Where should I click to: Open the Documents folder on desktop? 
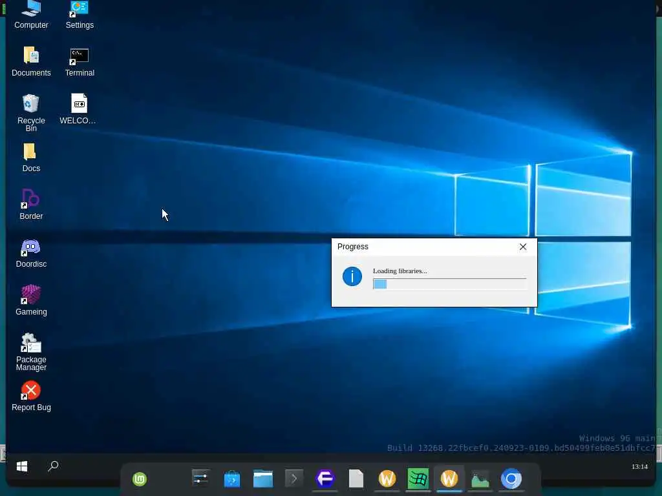click(31, 61)
